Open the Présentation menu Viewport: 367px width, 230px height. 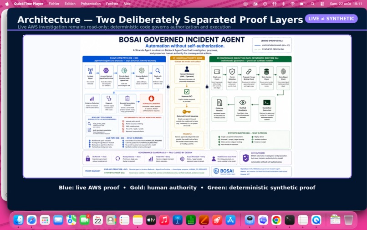(91, 4)
